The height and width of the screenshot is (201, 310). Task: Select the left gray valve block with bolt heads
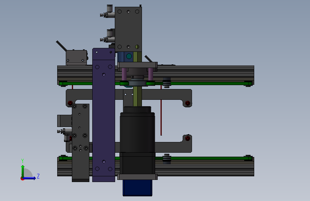point(80,142)
